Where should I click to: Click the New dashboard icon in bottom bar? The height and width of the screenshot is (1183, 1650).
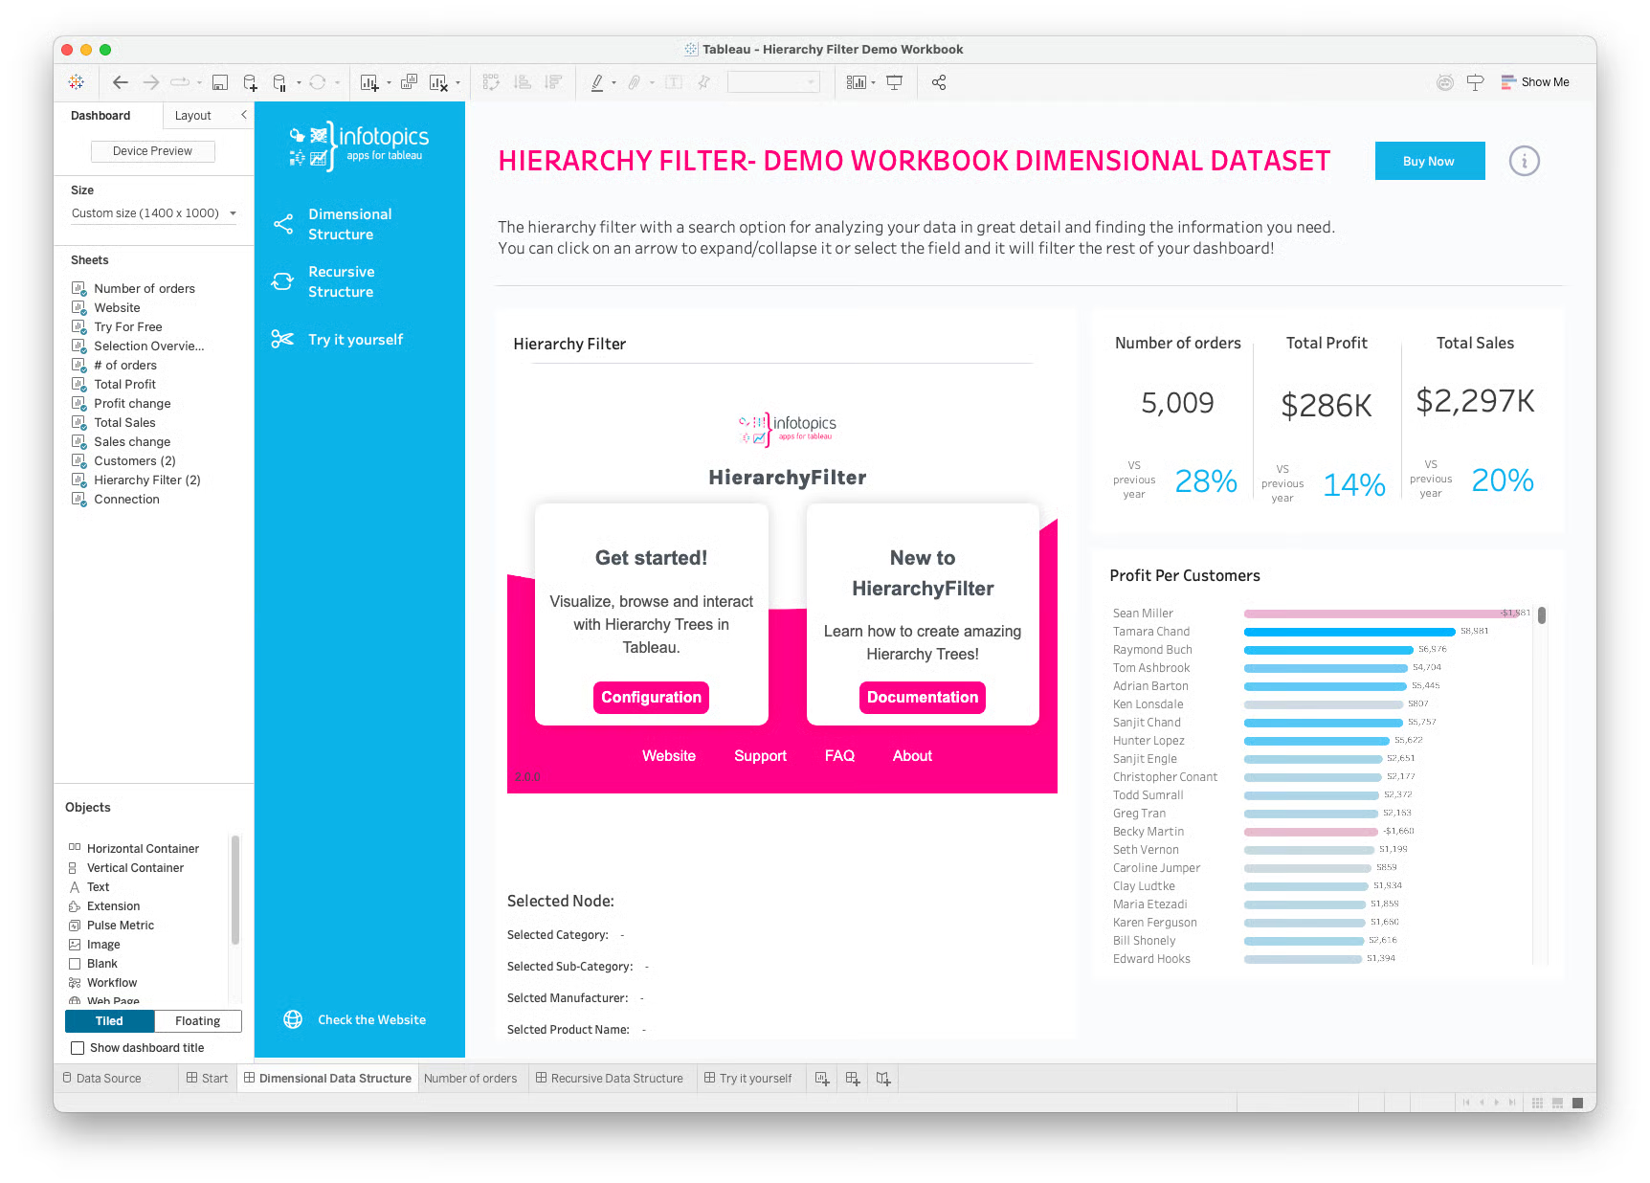[852, 1079]
